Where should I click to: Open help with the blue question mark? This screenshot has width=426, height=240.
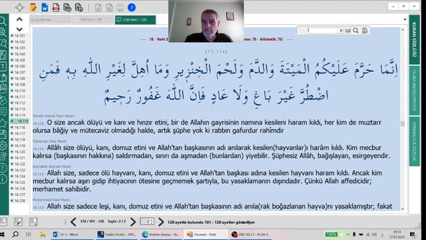(x=132, y=7)
